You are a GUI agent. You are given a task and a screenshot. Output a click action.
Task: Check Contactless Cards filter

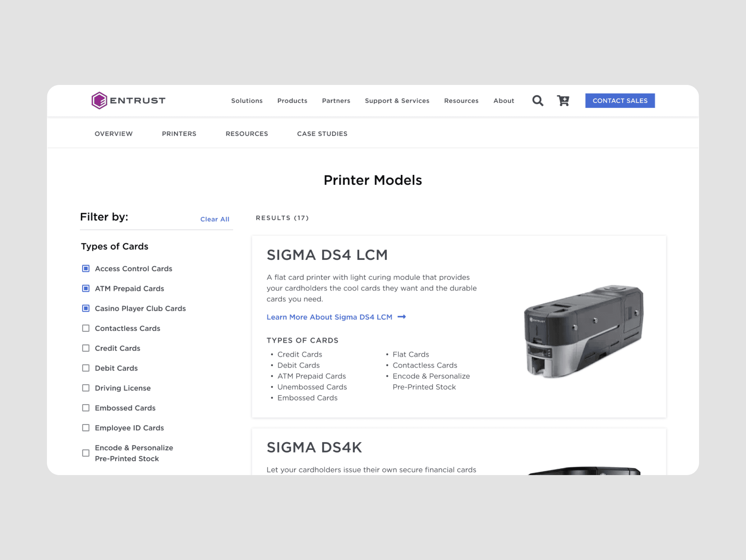[x=86, y=329]
